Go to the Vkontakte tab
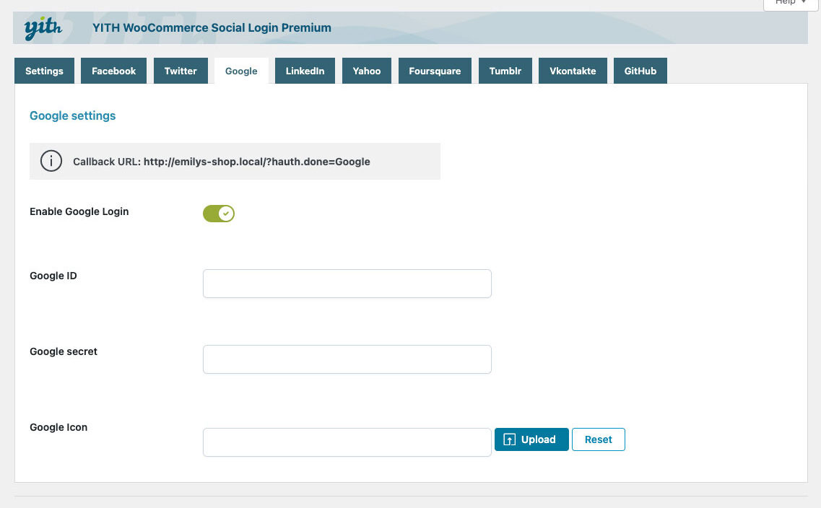Viewport: 821px width, 508px height. pos(573,71)
